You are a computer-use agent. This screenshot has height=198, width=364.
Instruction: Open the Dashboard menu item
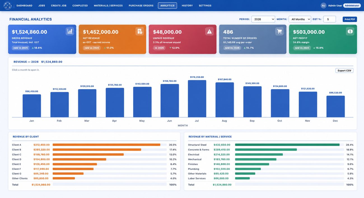24,6
